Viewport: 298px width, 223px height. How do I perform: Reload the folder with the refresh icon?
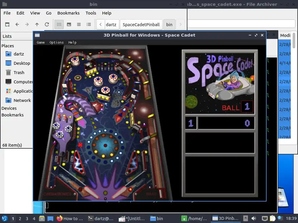tap(47, 24)
